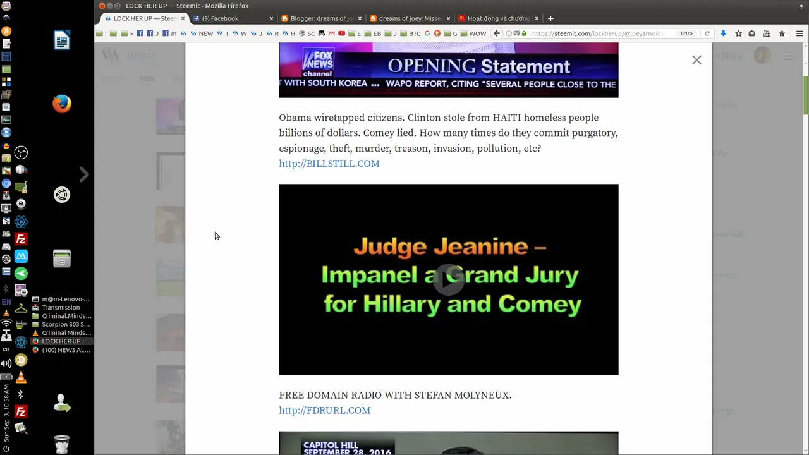Screen dimensions: 809x455
Task: Open the FDRURL.COM link
Action: pos(325,411)
